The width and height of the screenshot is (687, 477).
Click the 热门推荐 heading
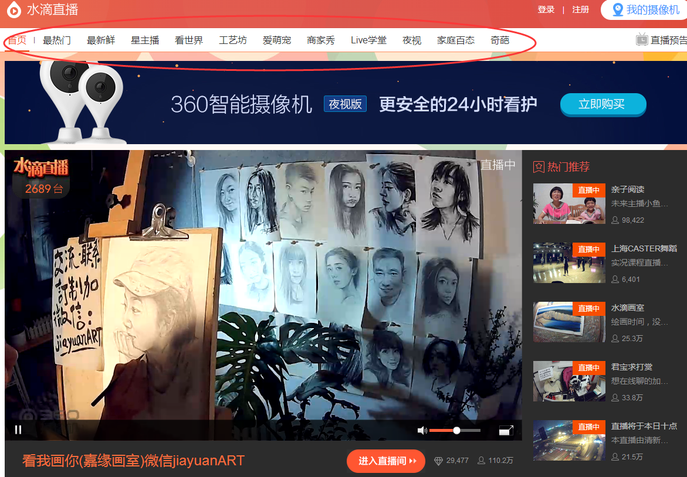pos(568,167)
